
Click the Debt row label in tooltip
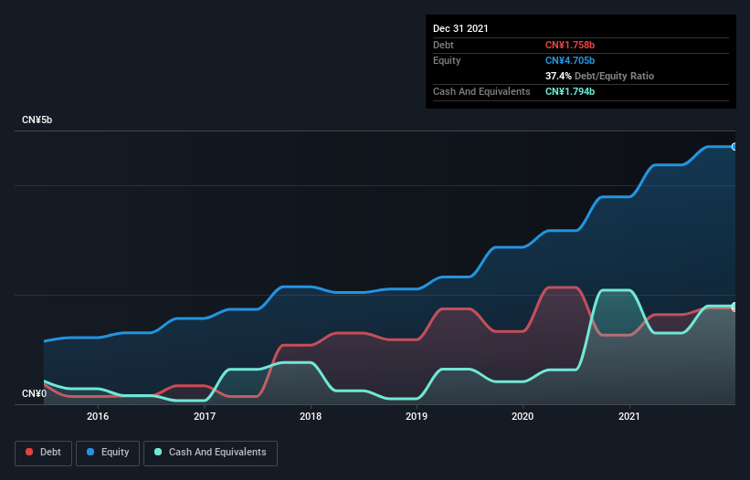click(443, 45)
